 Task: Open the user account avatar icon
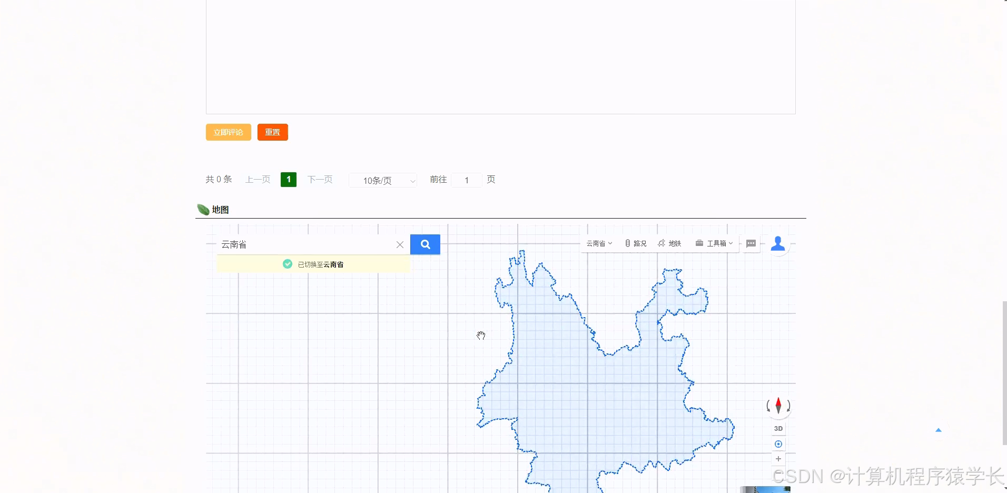[x=778, y=243]
